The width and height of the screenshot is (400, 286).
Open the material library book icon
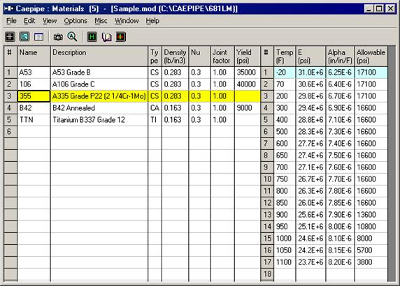coord(106,37)
